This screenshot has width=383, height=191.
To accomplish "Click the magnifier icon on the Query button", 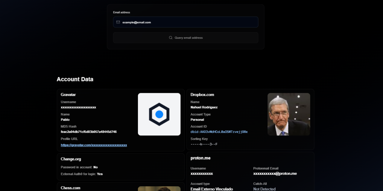I will pos(171,38).
